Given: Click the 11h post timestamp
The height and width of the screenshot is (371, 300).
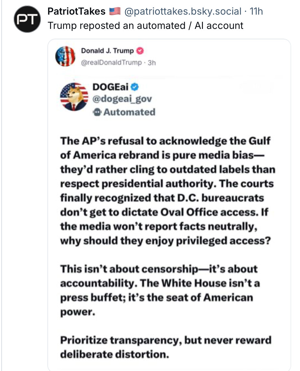Looking at the screenshot, I should (x=256, y=11).
